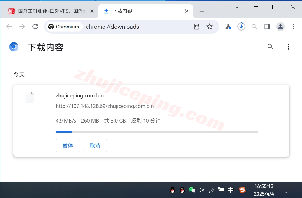Click the Chromium logo beside 下载内容 heading
The height and width of the screenshot is (198, 302).
14,47
